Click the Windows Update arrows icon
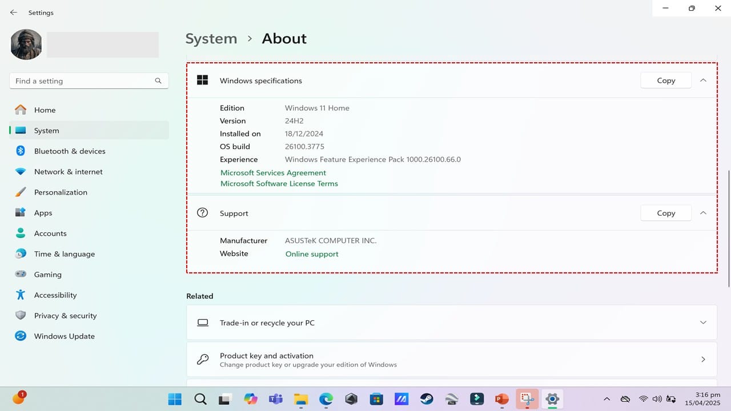The height and width of the screenshot is (411, 731). pos(21,336)
